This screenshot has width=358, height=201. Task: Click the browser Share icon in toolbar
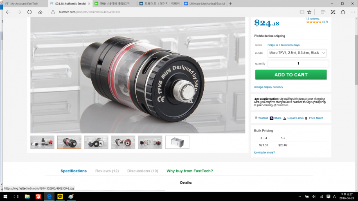point(343,12)
